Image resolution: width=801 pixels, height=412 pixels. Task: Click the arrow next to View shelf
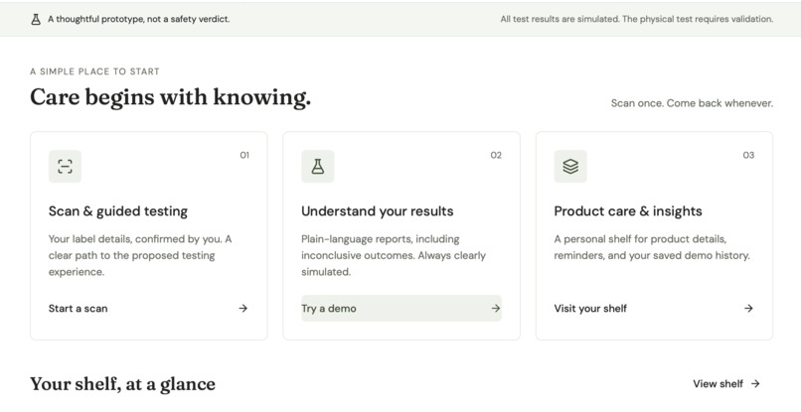[x=755, y=384]
